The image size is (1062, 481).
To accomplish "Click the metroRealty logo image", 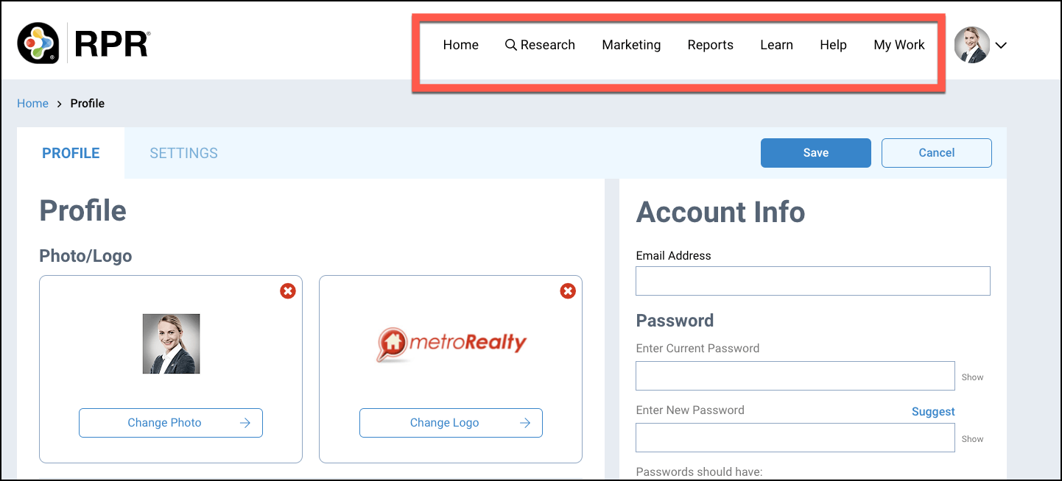I will pyautogui.click(x=451, y=343).
